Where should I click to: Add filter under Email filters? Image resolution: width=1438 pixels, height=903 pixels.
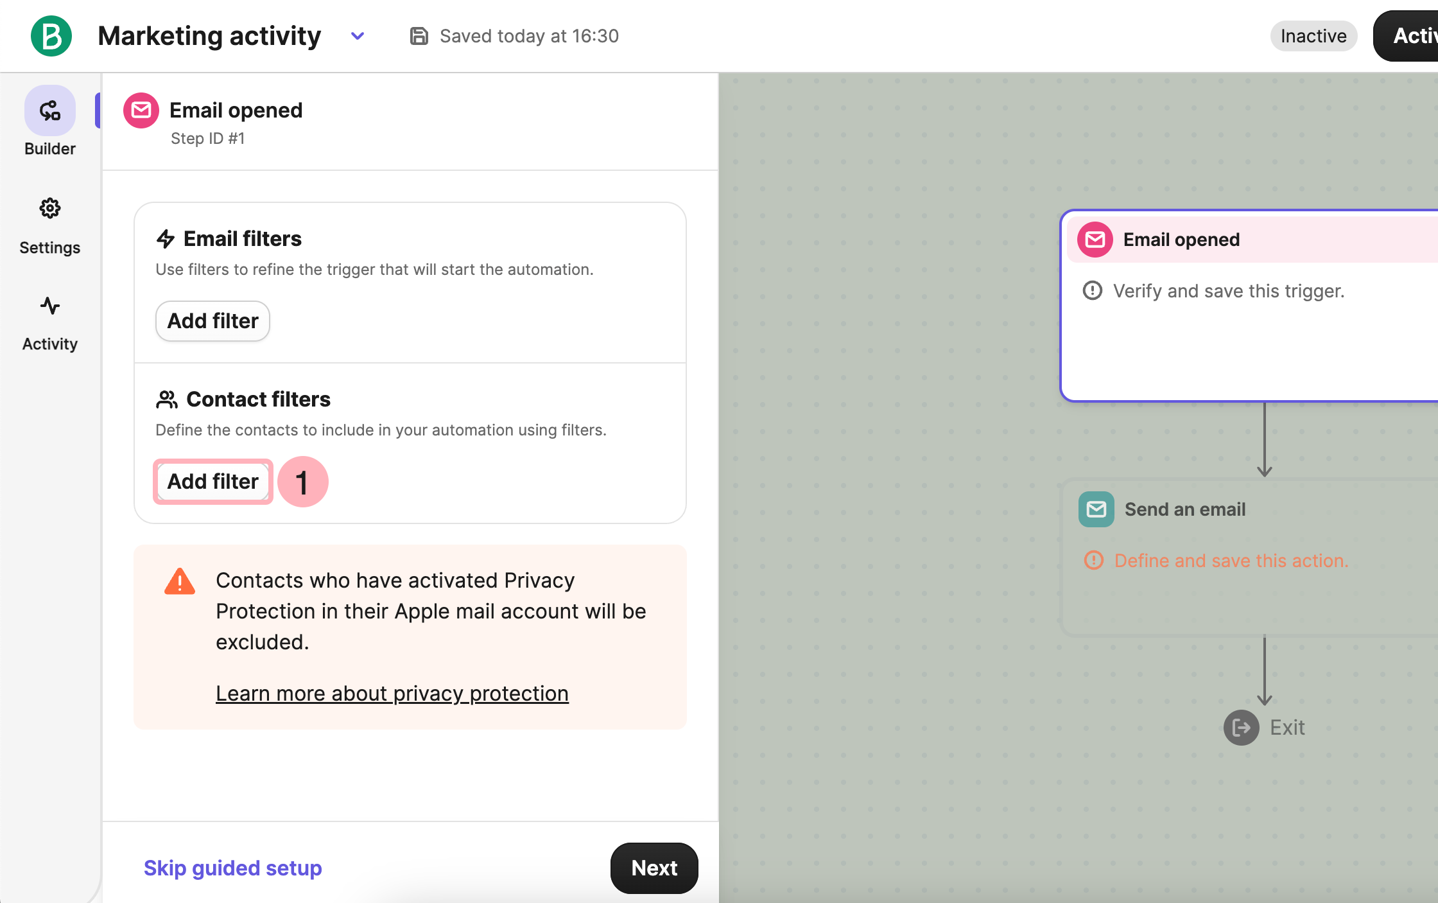click(213, 321)
